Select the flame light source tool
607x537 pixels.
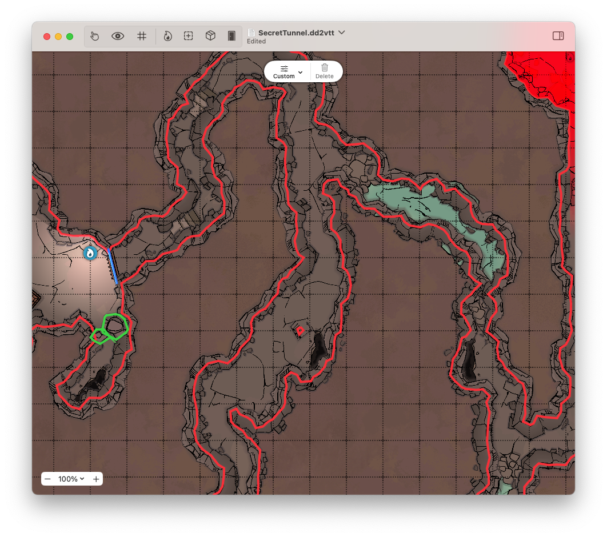coord(167,36)
